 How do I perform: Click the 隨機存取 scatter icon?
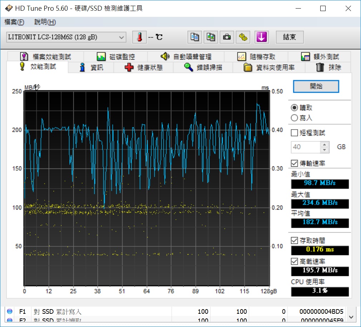(242, 56)
